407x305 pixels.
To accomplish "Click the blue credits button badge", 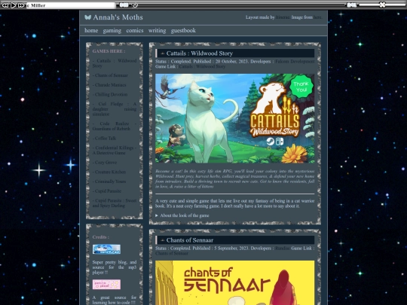I will (106, 249).
